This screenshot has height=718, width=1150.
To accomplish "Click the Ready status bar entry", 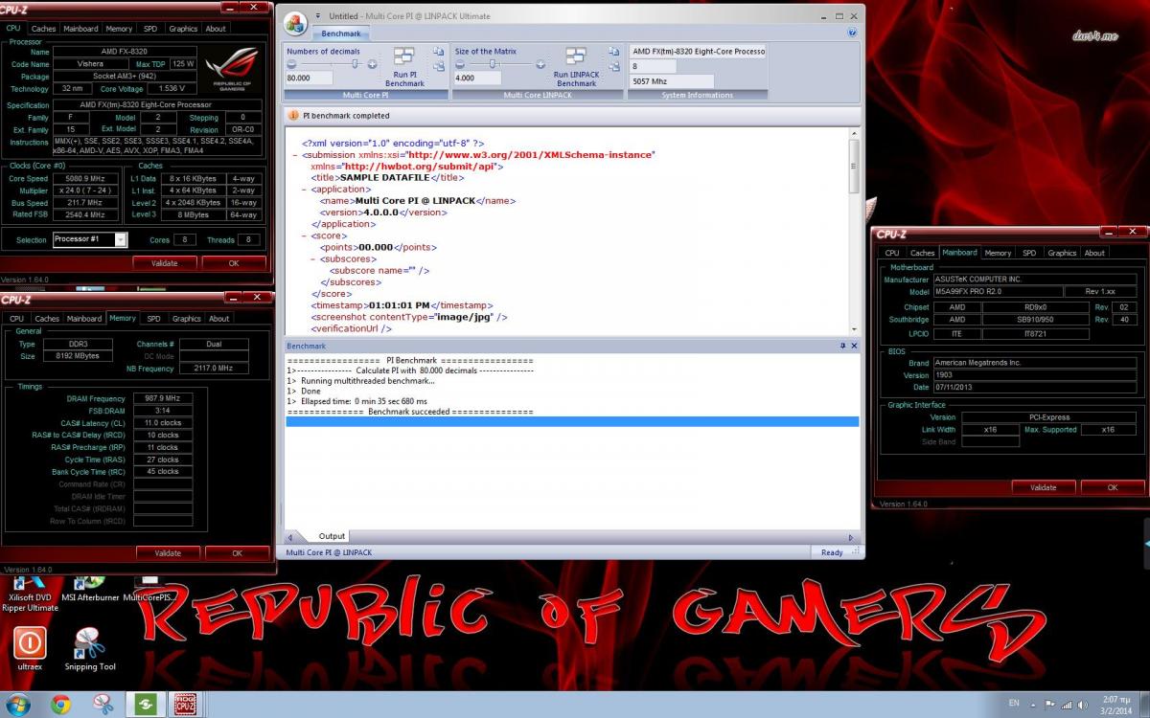I will click(x=832, y=552).
